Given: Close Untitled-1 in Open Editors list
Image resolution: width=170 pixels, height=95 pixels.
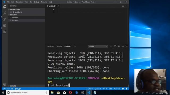Looking at the screenshot, I should pyautogui.click(x=11, y=12).
